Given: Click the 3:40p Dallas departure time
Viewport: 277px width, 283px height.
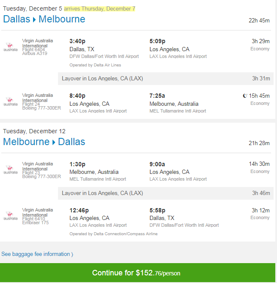Looking at the screenshot, I should (x=78, y=41).
